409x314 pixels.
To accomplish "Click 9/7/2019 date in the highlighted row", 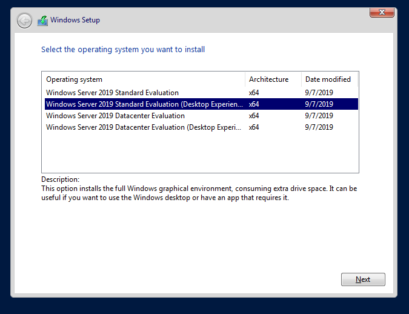I will [x=319, y=104].
